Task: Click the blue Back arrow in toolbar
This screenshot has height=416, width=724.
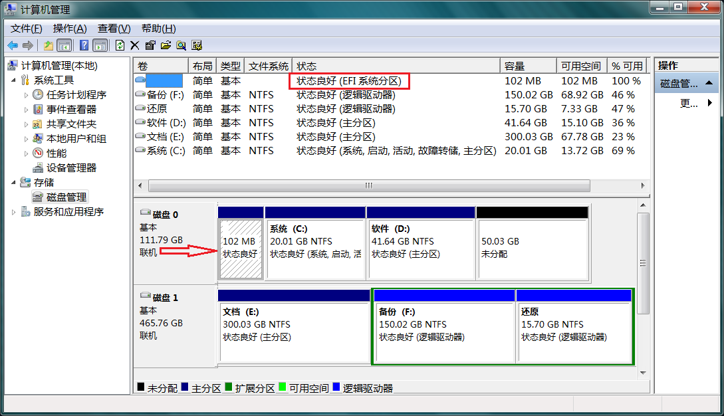Action: coord(13,45)
